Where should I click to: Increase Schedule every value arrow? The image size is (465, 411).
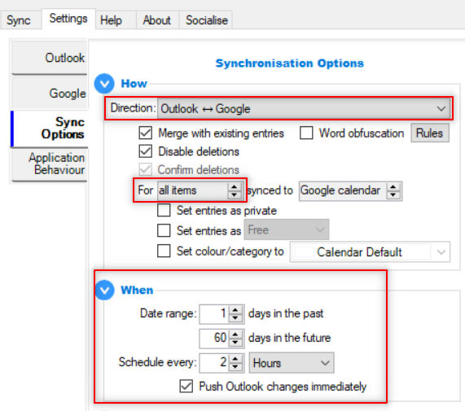[x=236, y=359]
